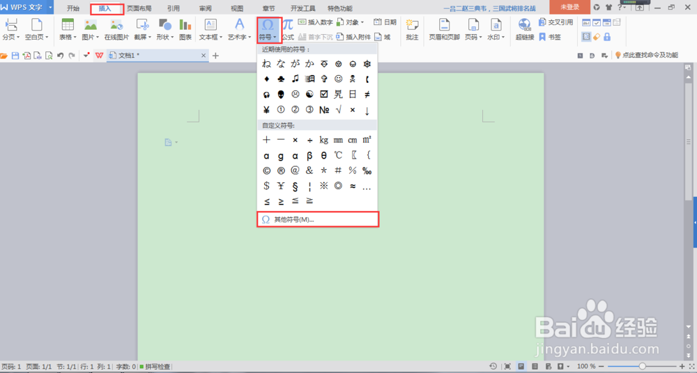The width and height of the screenshot is (697, 373).
Task: Click 点此查找命令及功能 search box
Action: click(x=646, y=55)
